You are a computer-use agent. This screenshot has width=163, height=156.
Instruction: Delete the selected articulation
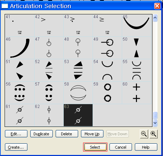pyautogui.click(x=67, y=134)
